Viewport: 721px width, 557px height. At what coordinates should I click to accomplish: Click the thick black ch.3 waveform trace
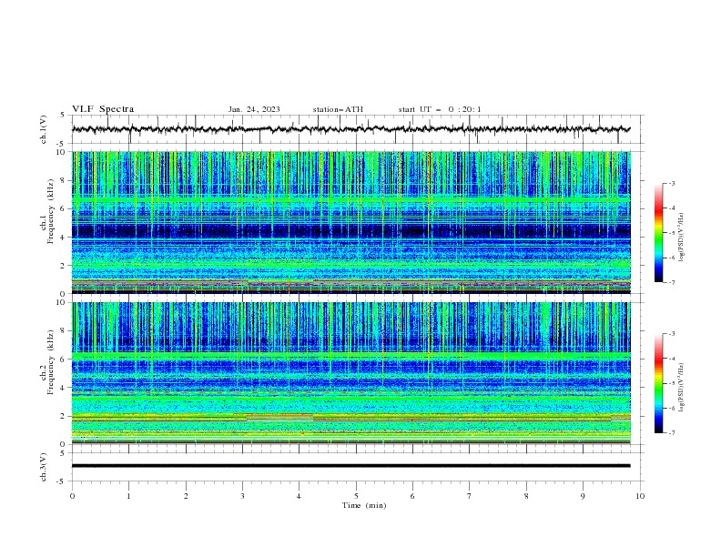tap(350, 466)
